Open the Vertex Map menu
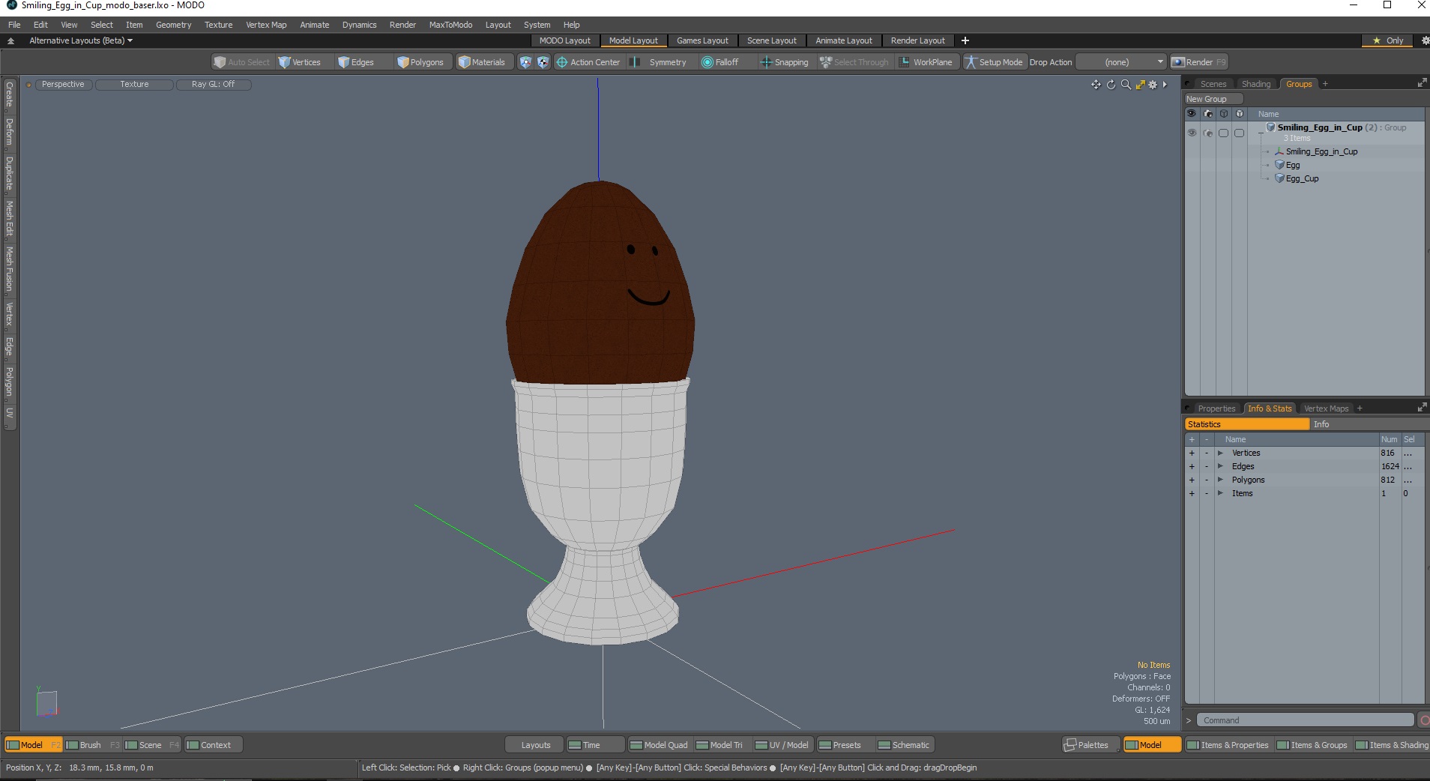Image resolution: width=1430 pixels, height=781 pixels. (x=266, y=25)
